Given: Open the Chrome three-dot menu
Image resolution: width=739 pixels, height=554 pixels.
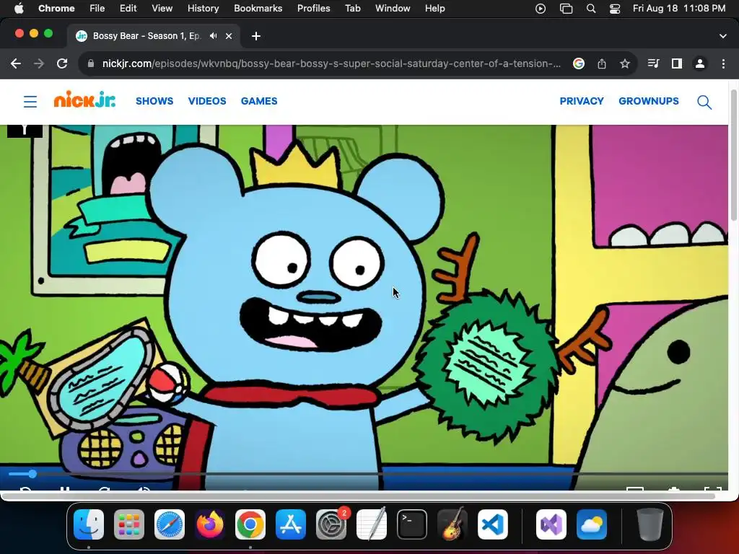Looking at the screenshot, I should click(723, 63).
